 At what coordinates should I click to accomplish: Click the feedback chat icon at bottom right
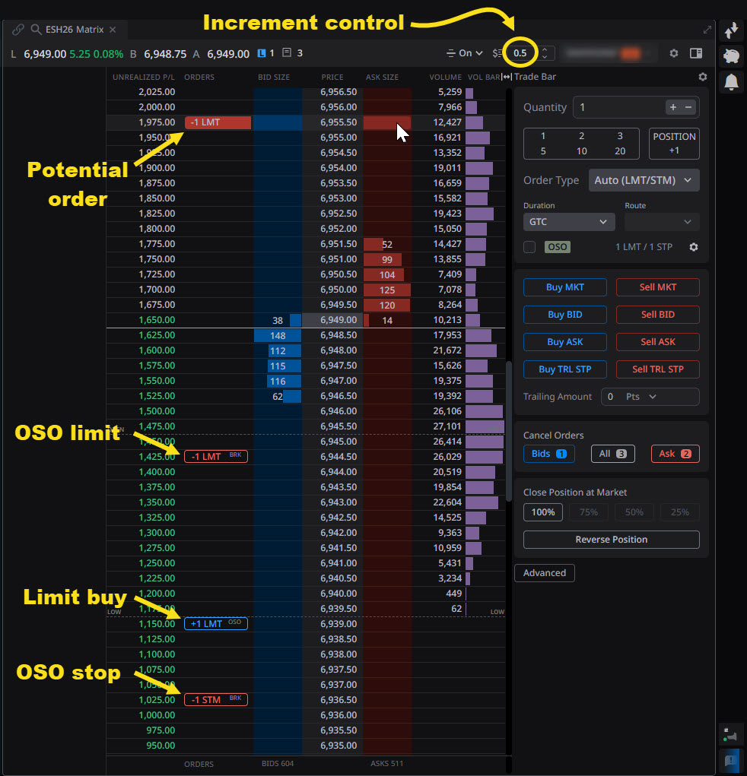(x=731, y=758)
